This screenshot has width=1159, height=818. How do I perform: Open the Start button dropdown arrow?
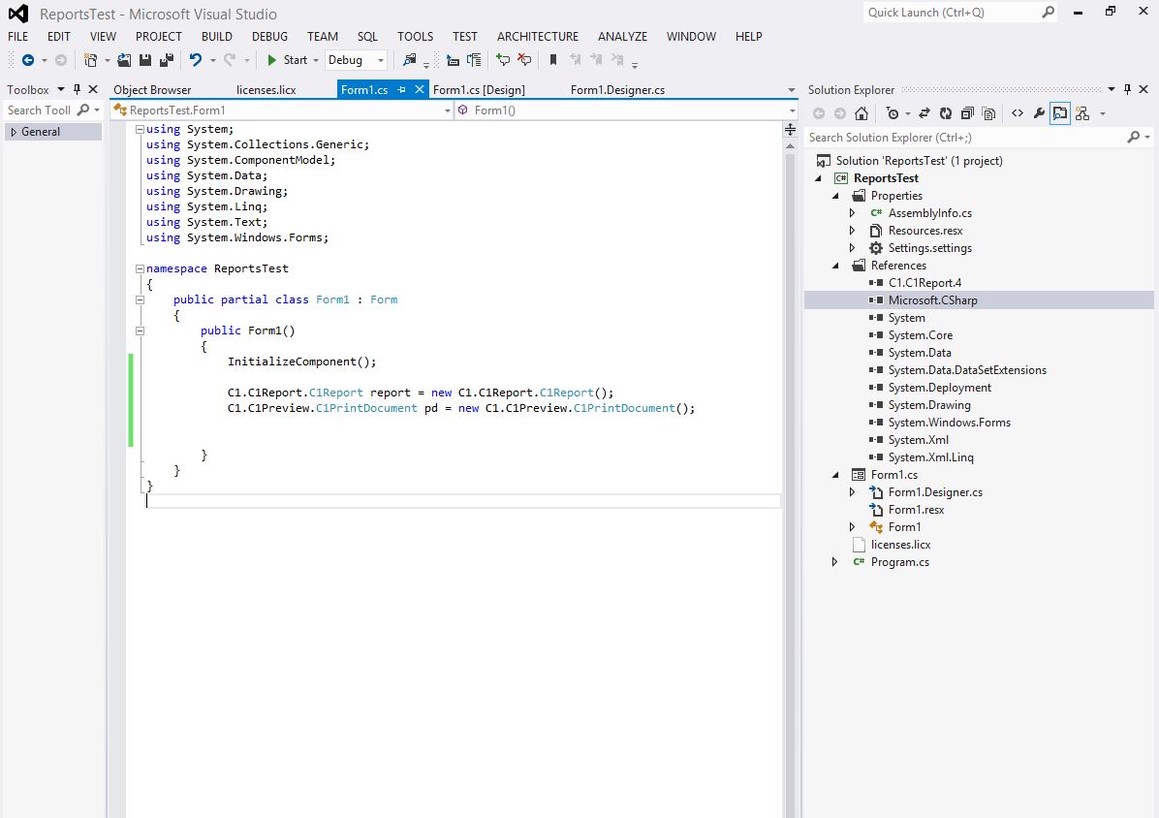click(316, 60)
